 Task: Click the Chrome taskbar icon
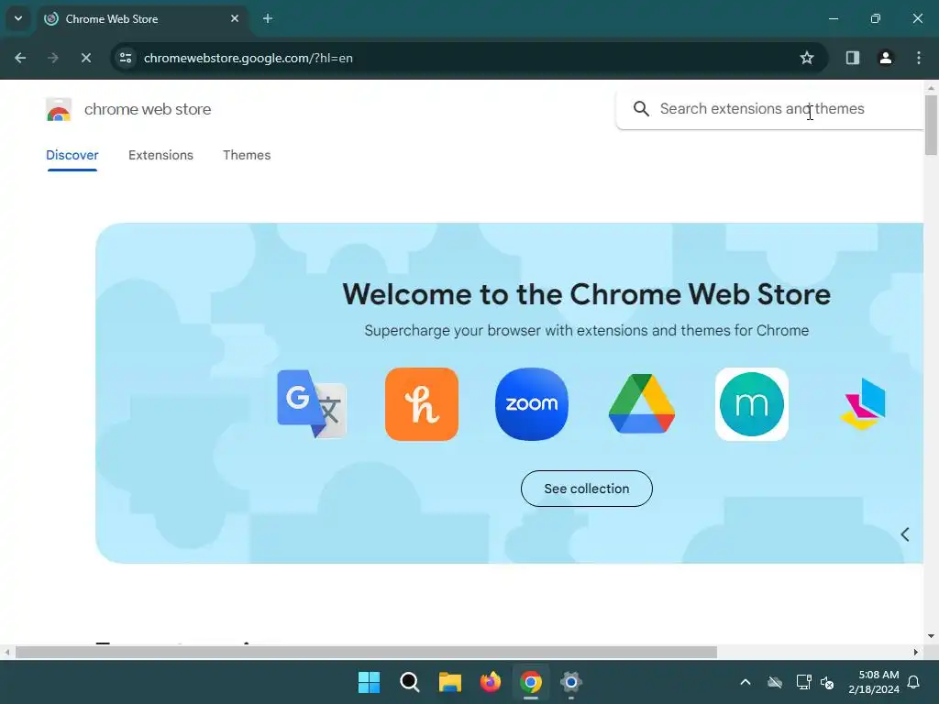[x=531, y=682]
